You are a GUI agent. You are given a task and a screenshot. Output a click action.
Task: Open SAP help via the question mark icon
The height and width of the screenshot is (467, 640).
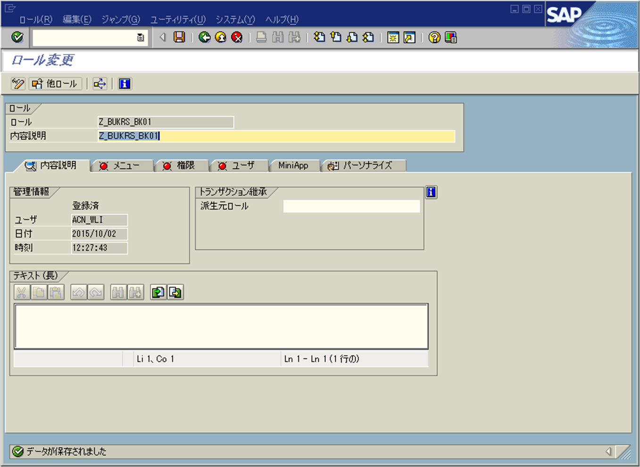[433, 38]
